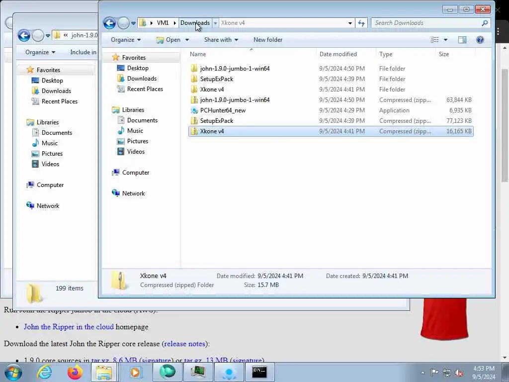Click the network tray icon
509x382 pixels.
(447, 373)
